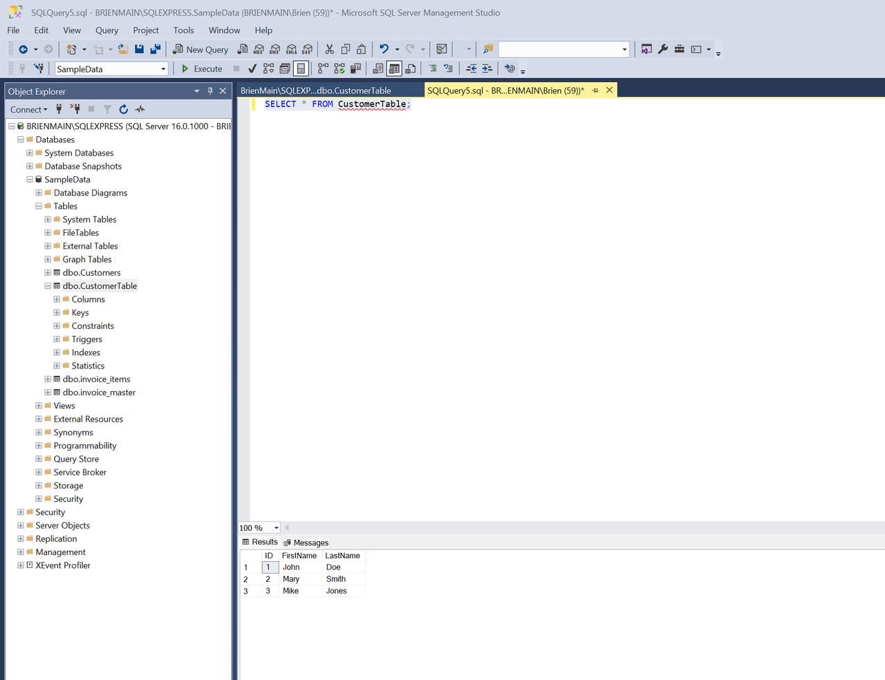The width and height of the screenshot is (885, 680).
Task: Click the Save toolbar icon
Action: click(x=140, y=49)
